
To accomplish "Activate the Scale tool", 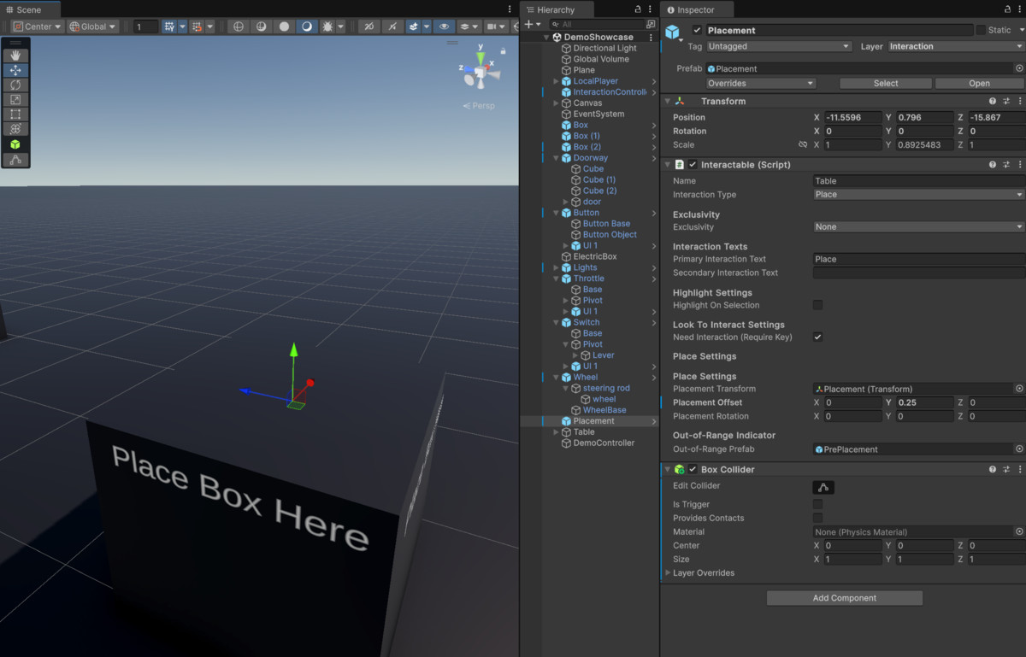I will pyautogui.click(x=15, y=98).
